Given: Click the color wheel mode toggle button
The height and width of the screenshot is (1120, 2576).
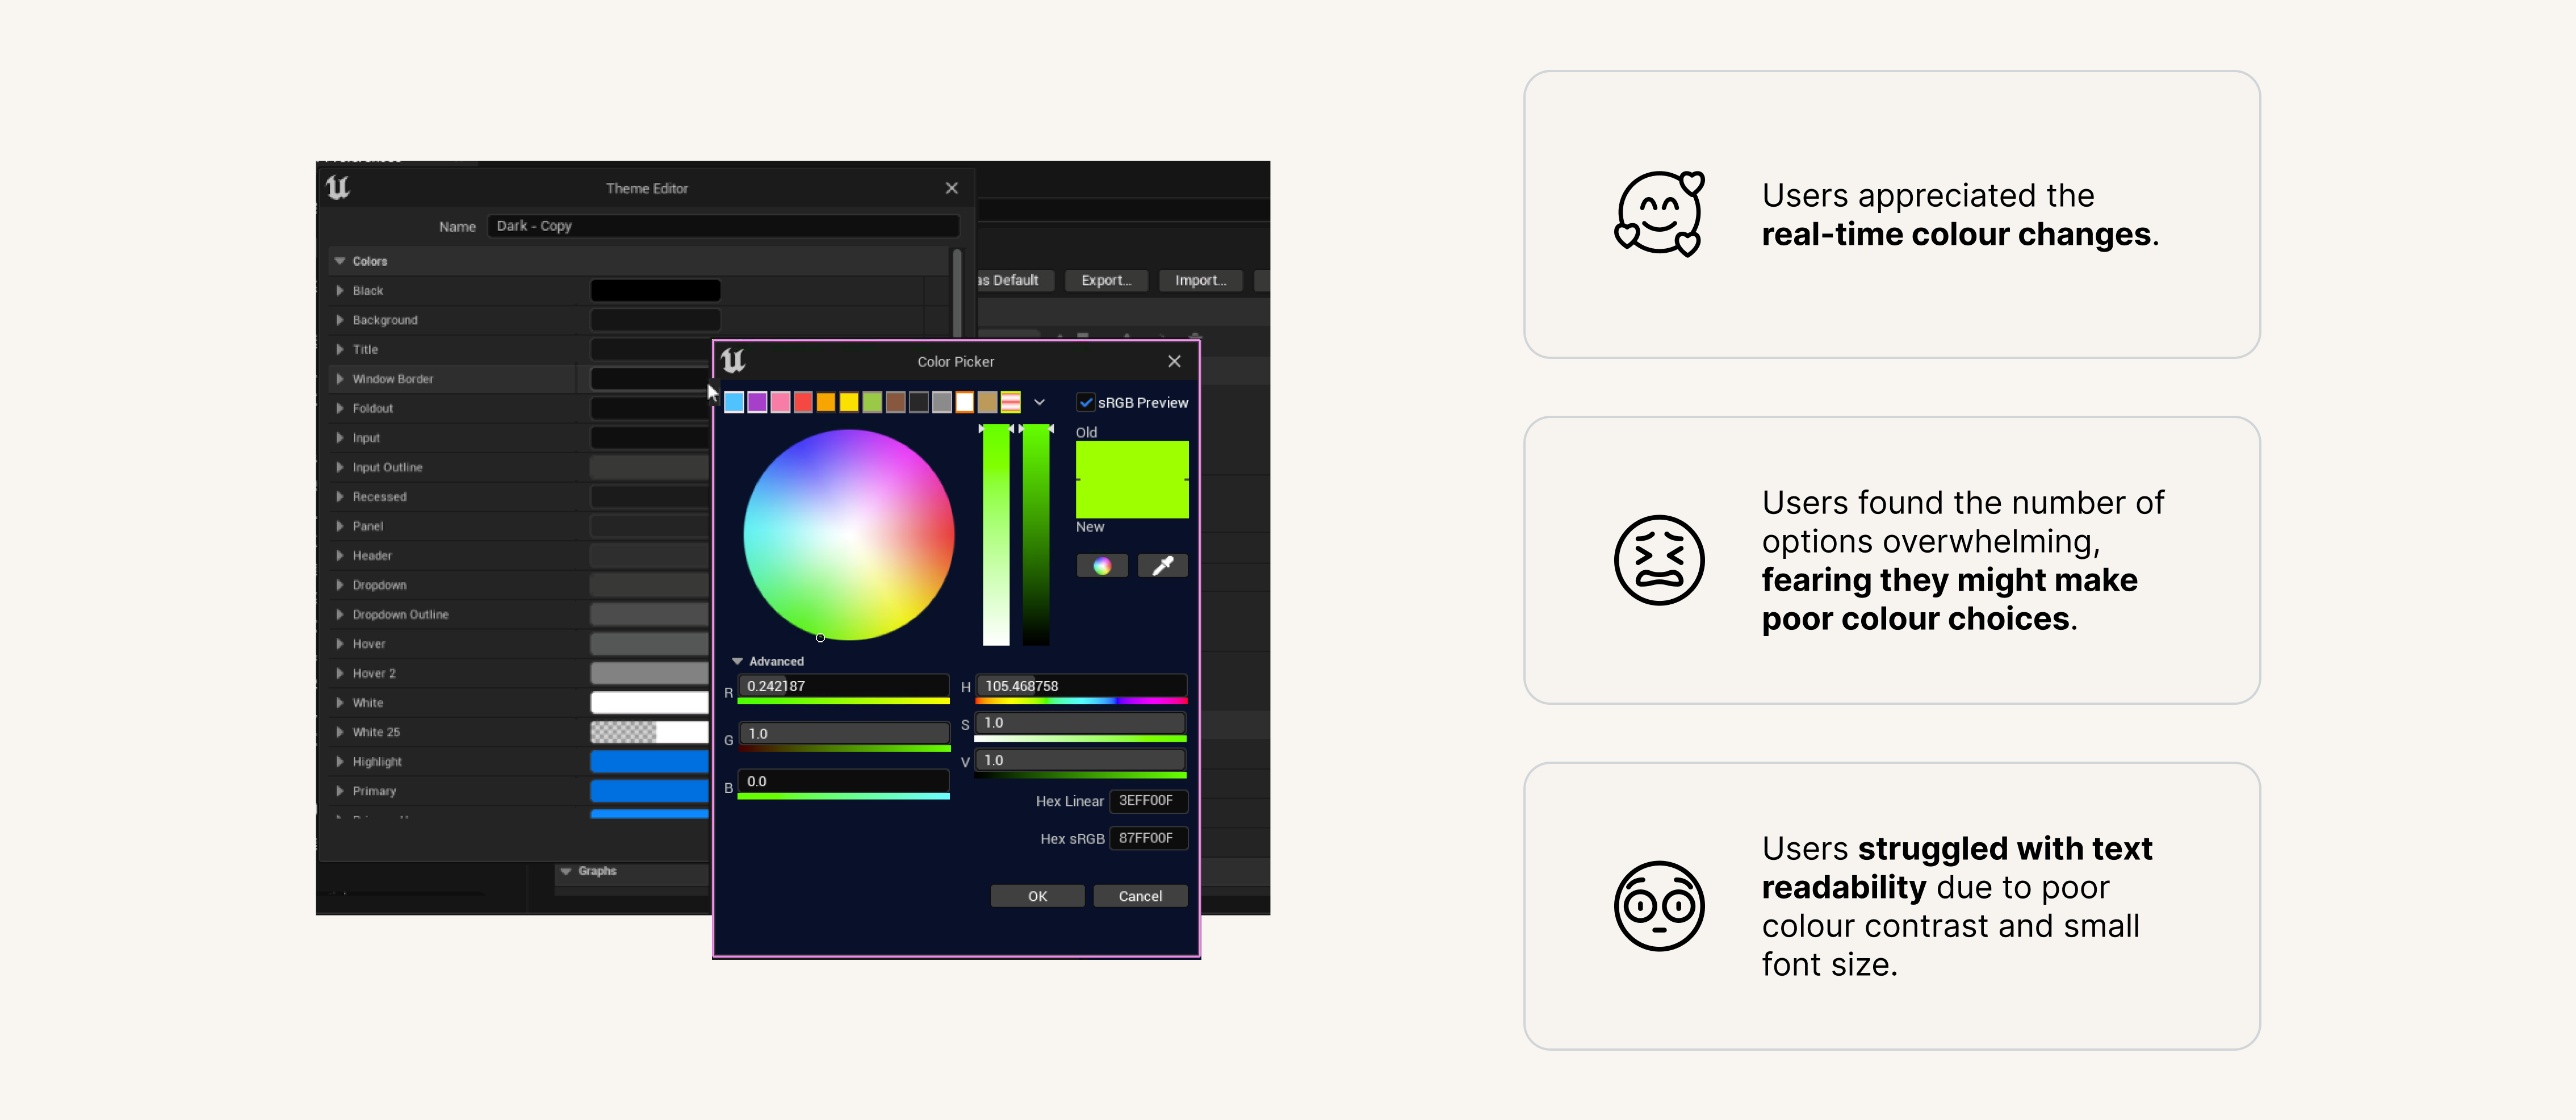Looking at the screenshot, I should coord(1101,566).
